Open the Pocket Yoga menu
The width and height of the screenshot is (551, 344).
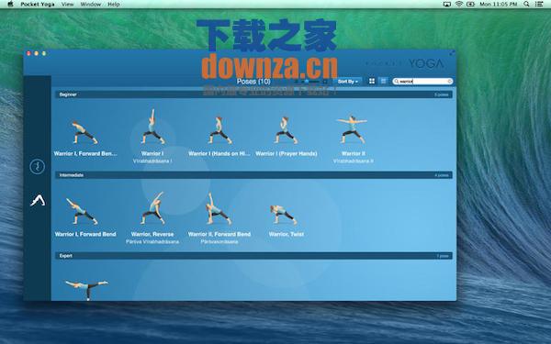click(x=38, y=5)
